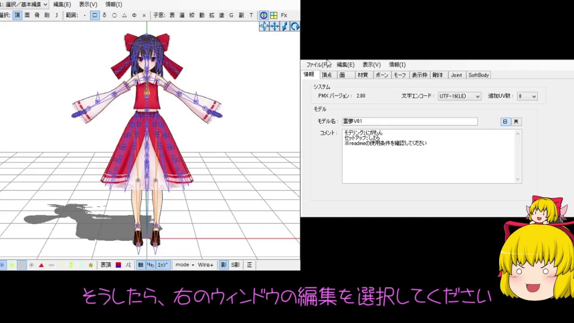Open the G sub-window

pos(231,15)
